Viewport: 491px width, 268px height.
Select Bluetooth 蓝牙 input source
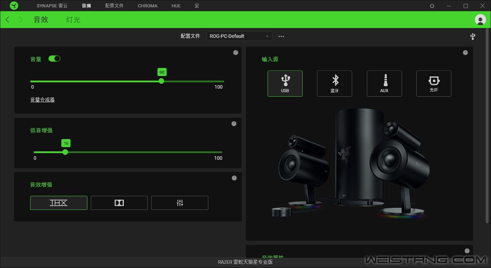point(335,83)
